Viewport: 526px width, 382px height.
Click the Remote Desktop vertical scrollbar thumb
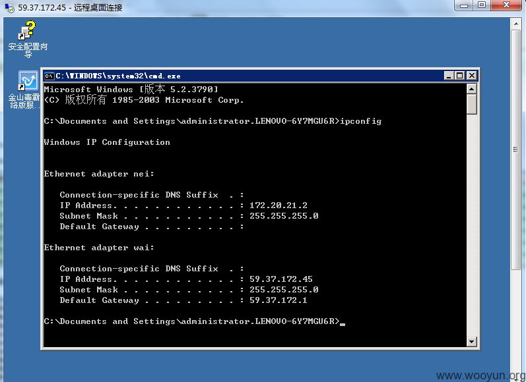[x=516, y=149]
